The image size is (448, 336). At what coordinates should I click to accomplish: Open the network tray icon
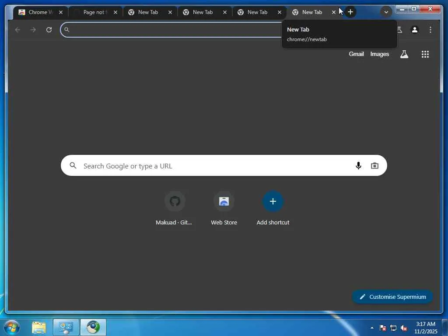coord(393,328)
